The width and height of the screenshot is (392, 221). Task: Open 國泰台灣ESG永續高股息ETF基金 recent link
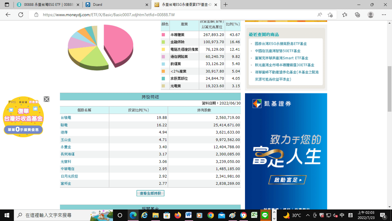point(281,44)
